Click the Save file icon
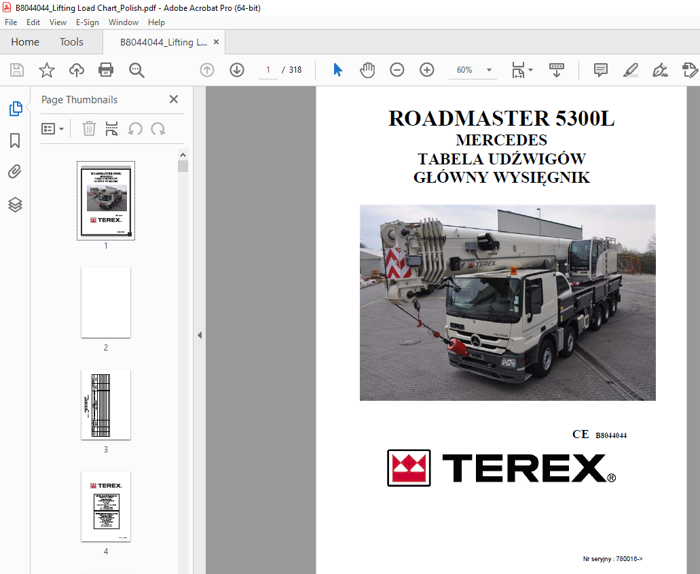Viewport: 700px width, 574px height. pos(17,70)
